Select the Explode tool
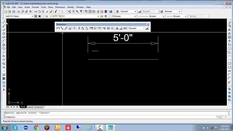This screenshot has height=131, width=233. pos(229,82)
